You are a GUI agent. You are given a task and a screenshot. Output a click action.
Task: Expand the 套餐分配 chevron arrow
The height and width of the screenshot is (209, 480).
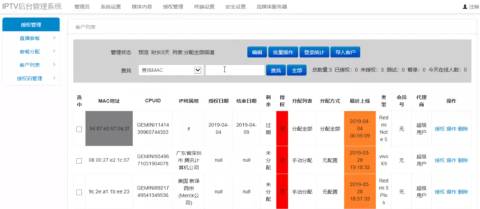pos(54,51)
